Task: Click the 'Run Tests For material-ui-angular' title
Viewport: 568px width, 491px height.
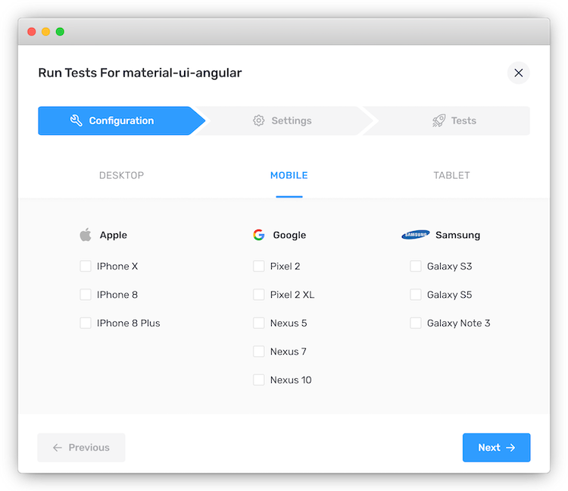Action: 140,73
